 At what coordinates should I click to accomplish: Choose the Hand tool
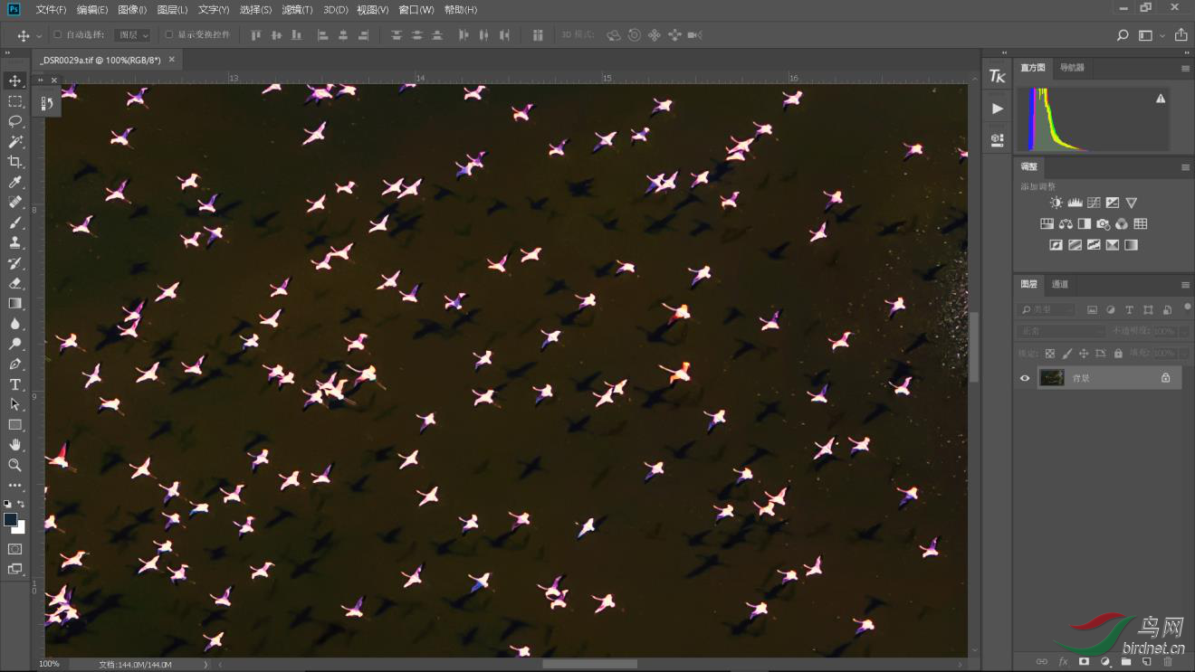[15, 445]
